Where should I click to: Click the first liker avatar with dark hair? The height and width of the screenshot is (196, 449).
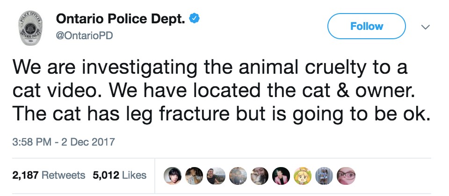coord(173,175)
